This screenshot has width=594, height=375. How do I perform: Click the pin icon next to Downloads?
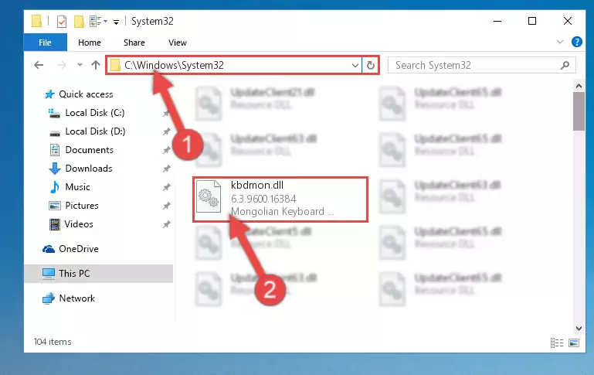[x=166, y=169]
